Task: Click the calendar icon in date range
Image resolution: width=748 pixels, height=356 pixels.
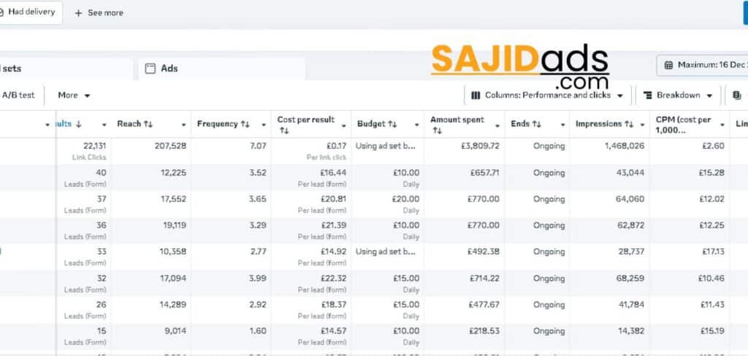Action: [x=668, y=65]
